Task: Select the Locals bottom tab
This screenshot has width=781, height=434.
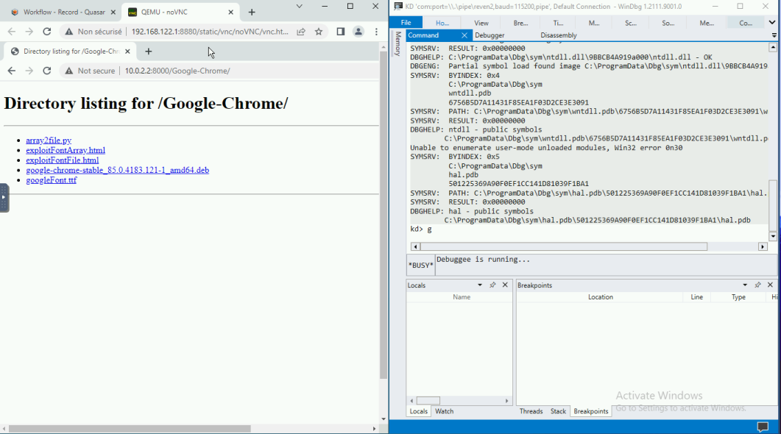Action: pyautogui.click(x=418, y=411)
